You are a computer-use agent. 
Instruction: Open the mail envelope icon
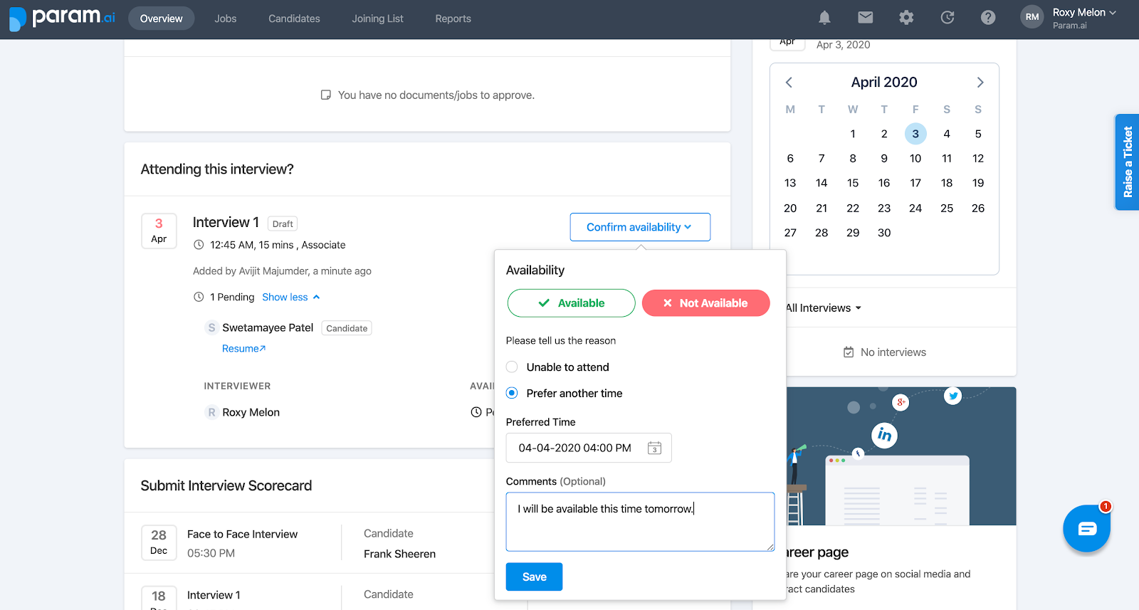[866, 18]
